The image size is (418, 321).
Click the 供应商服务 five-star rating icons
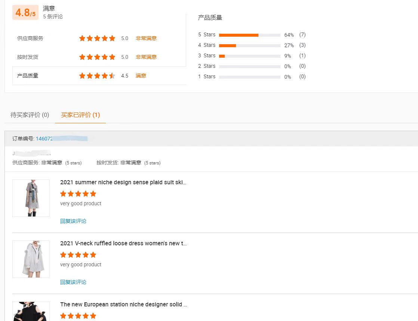[x=97, y=38]
